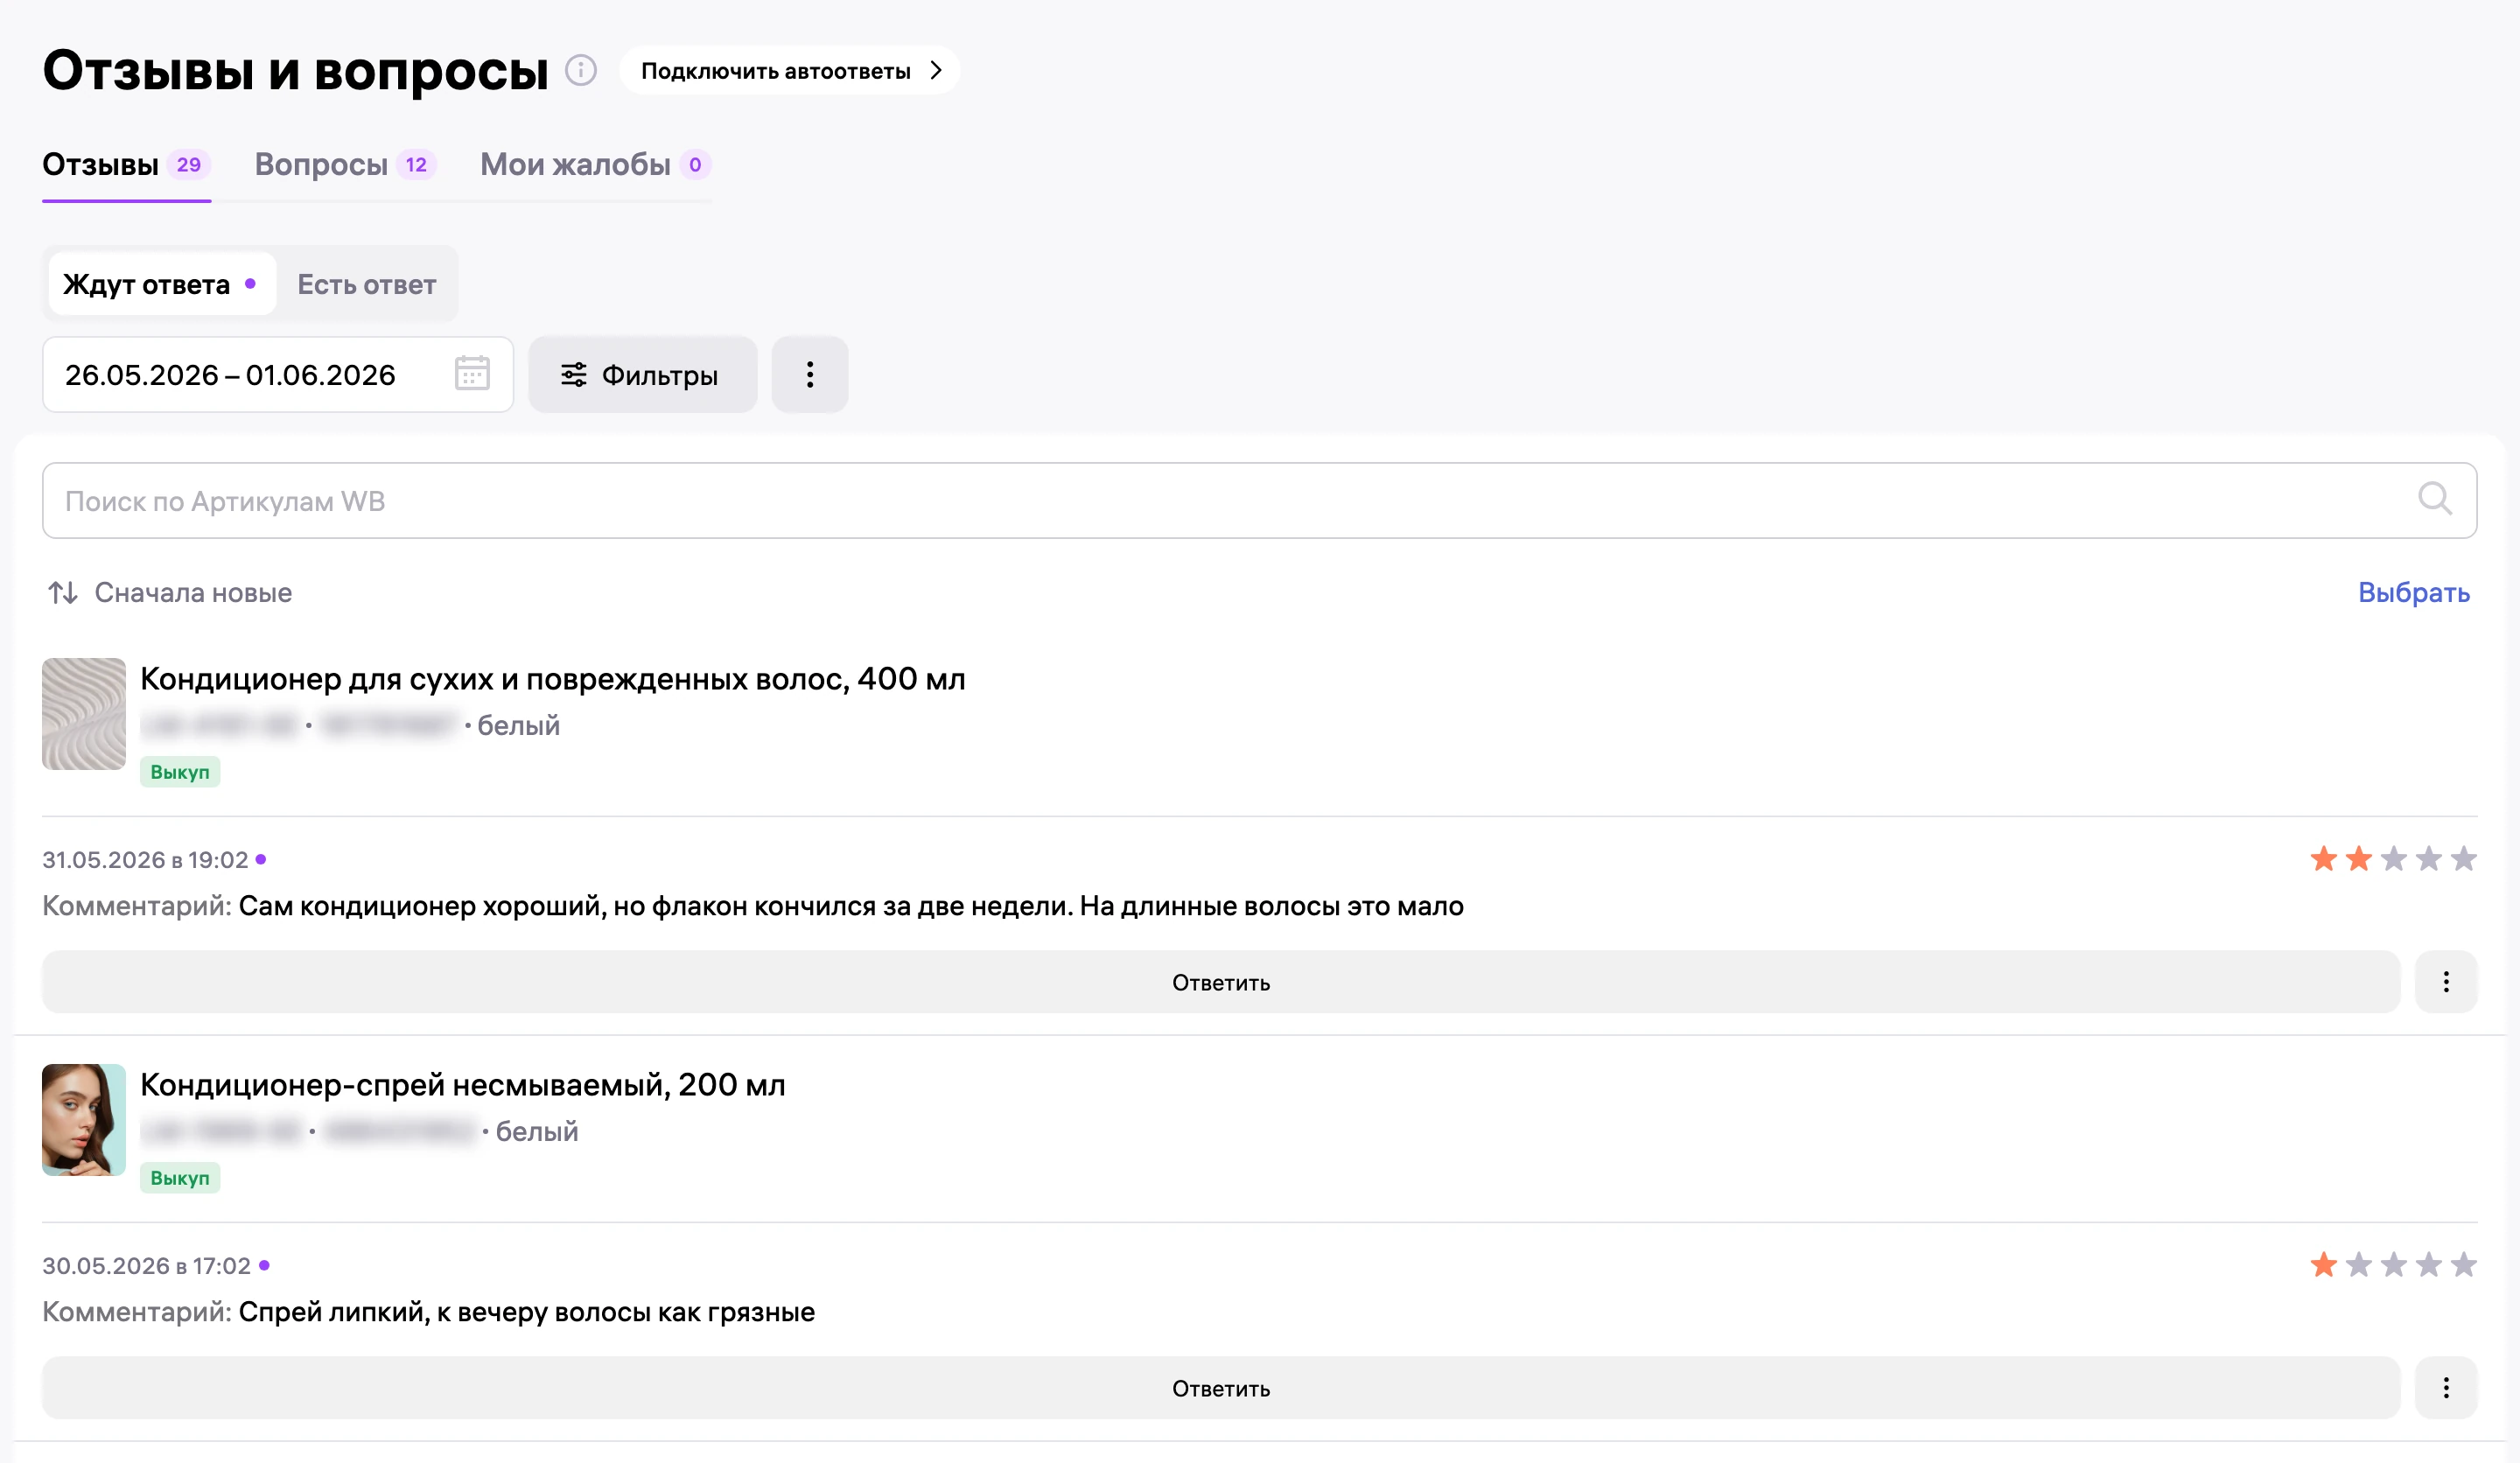Screen dimensions: 2520x1463
Task: Select Есть ответ filter
Action: [367, 285]
